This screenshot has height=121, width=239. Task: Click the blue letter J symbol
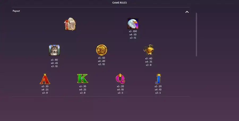click(158, 79)
